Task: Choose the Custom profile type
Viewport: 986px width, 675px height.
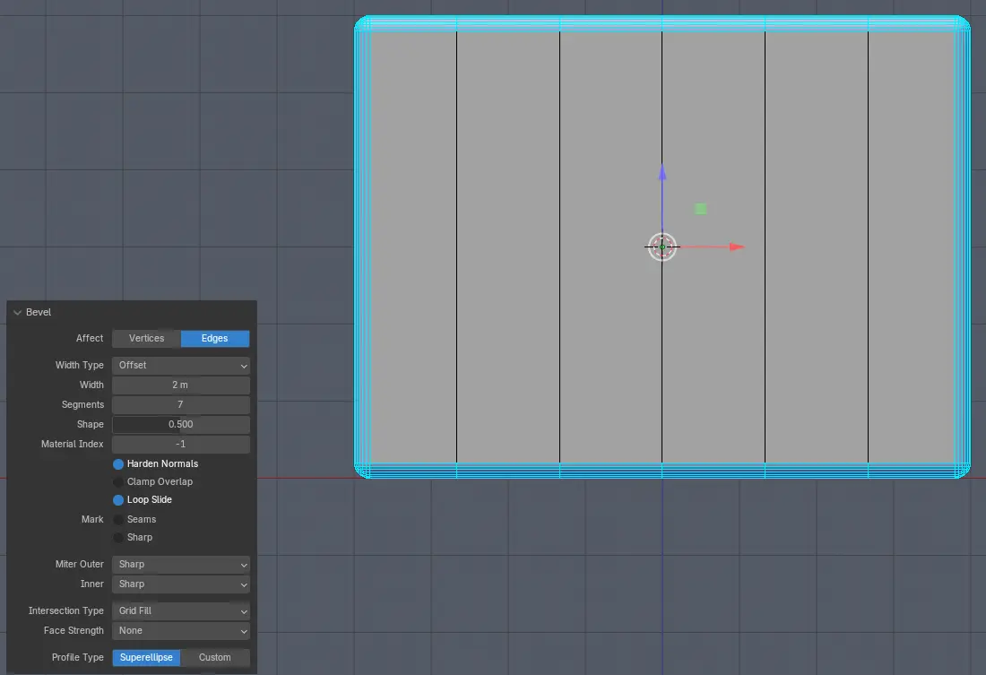Action: pyautogui.click(x=215, y=658)
